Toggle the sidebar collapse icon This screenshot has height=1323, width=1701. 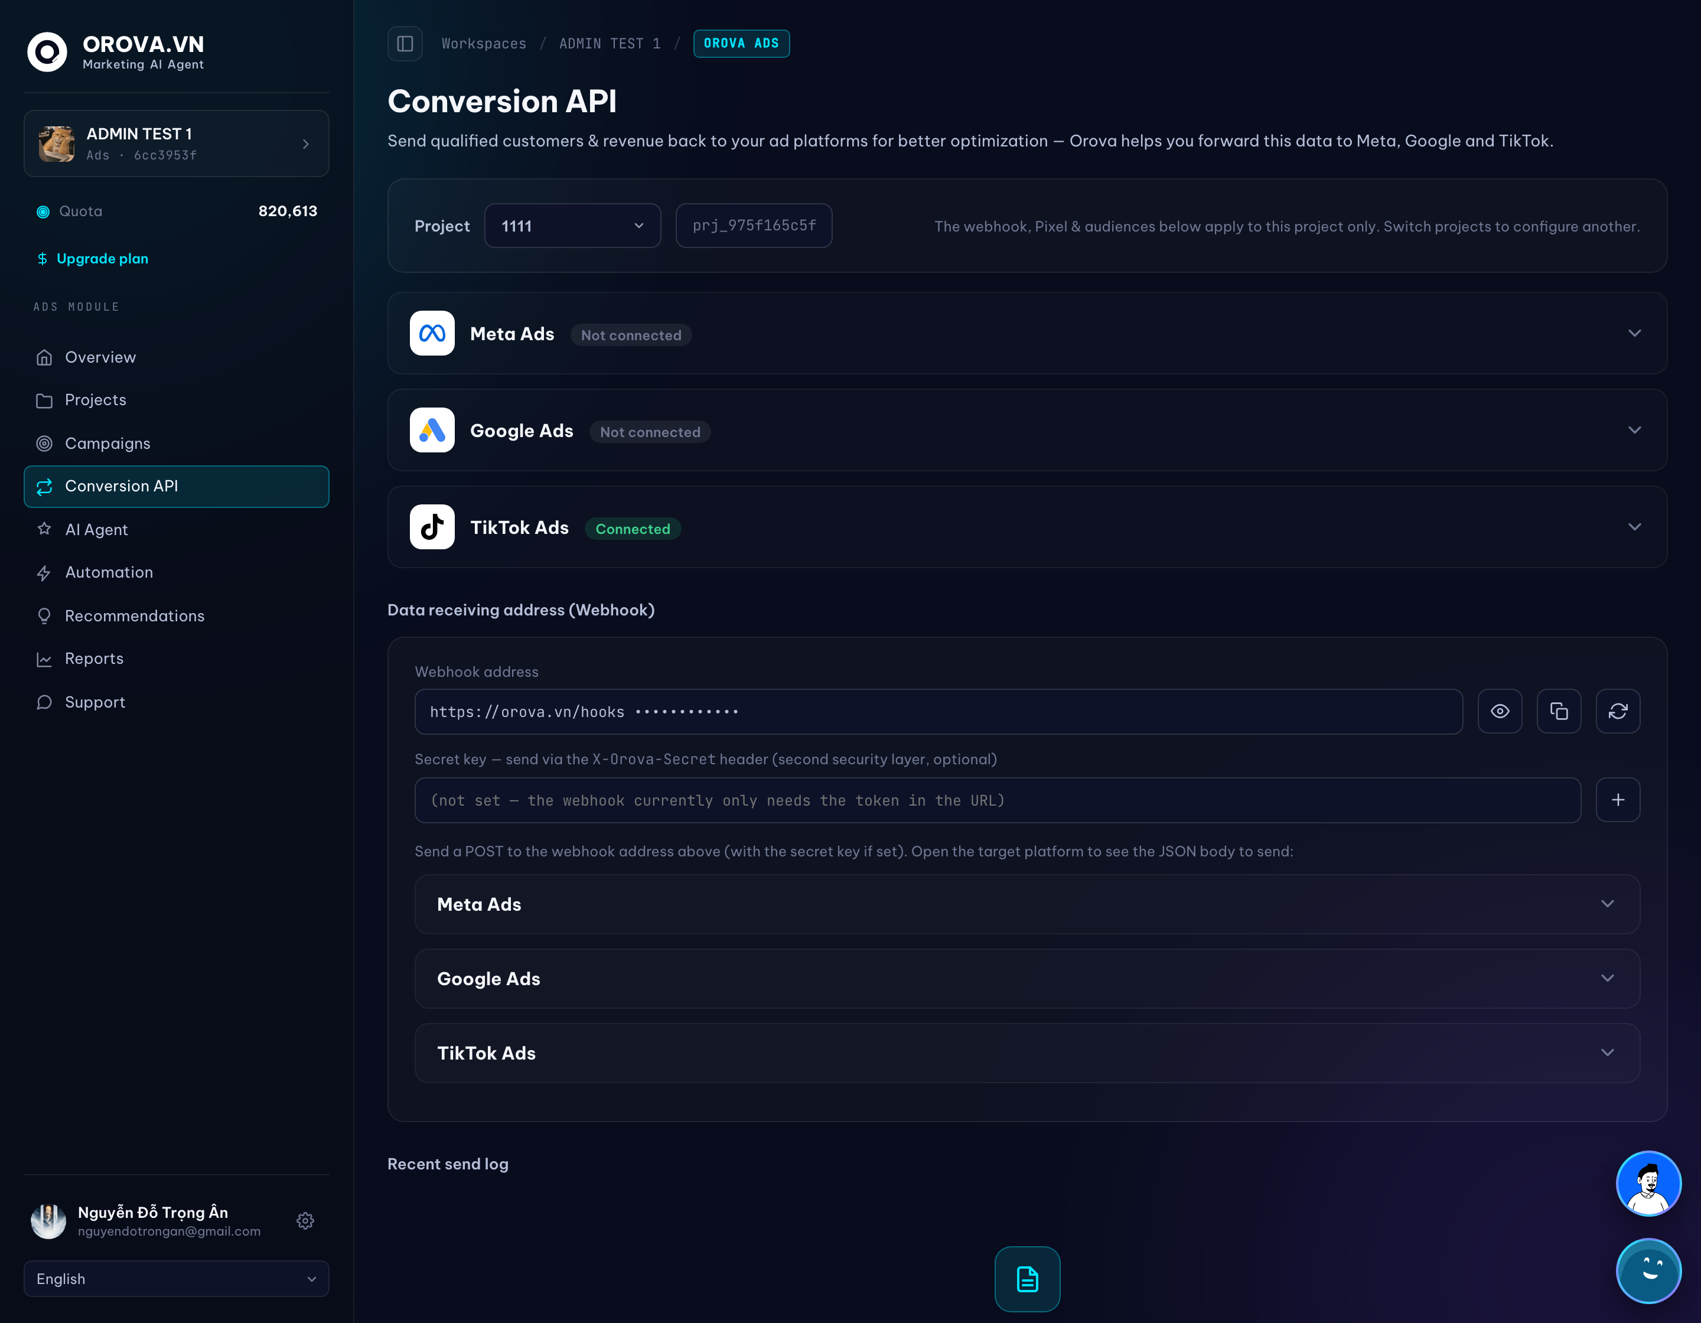(405, 44)
